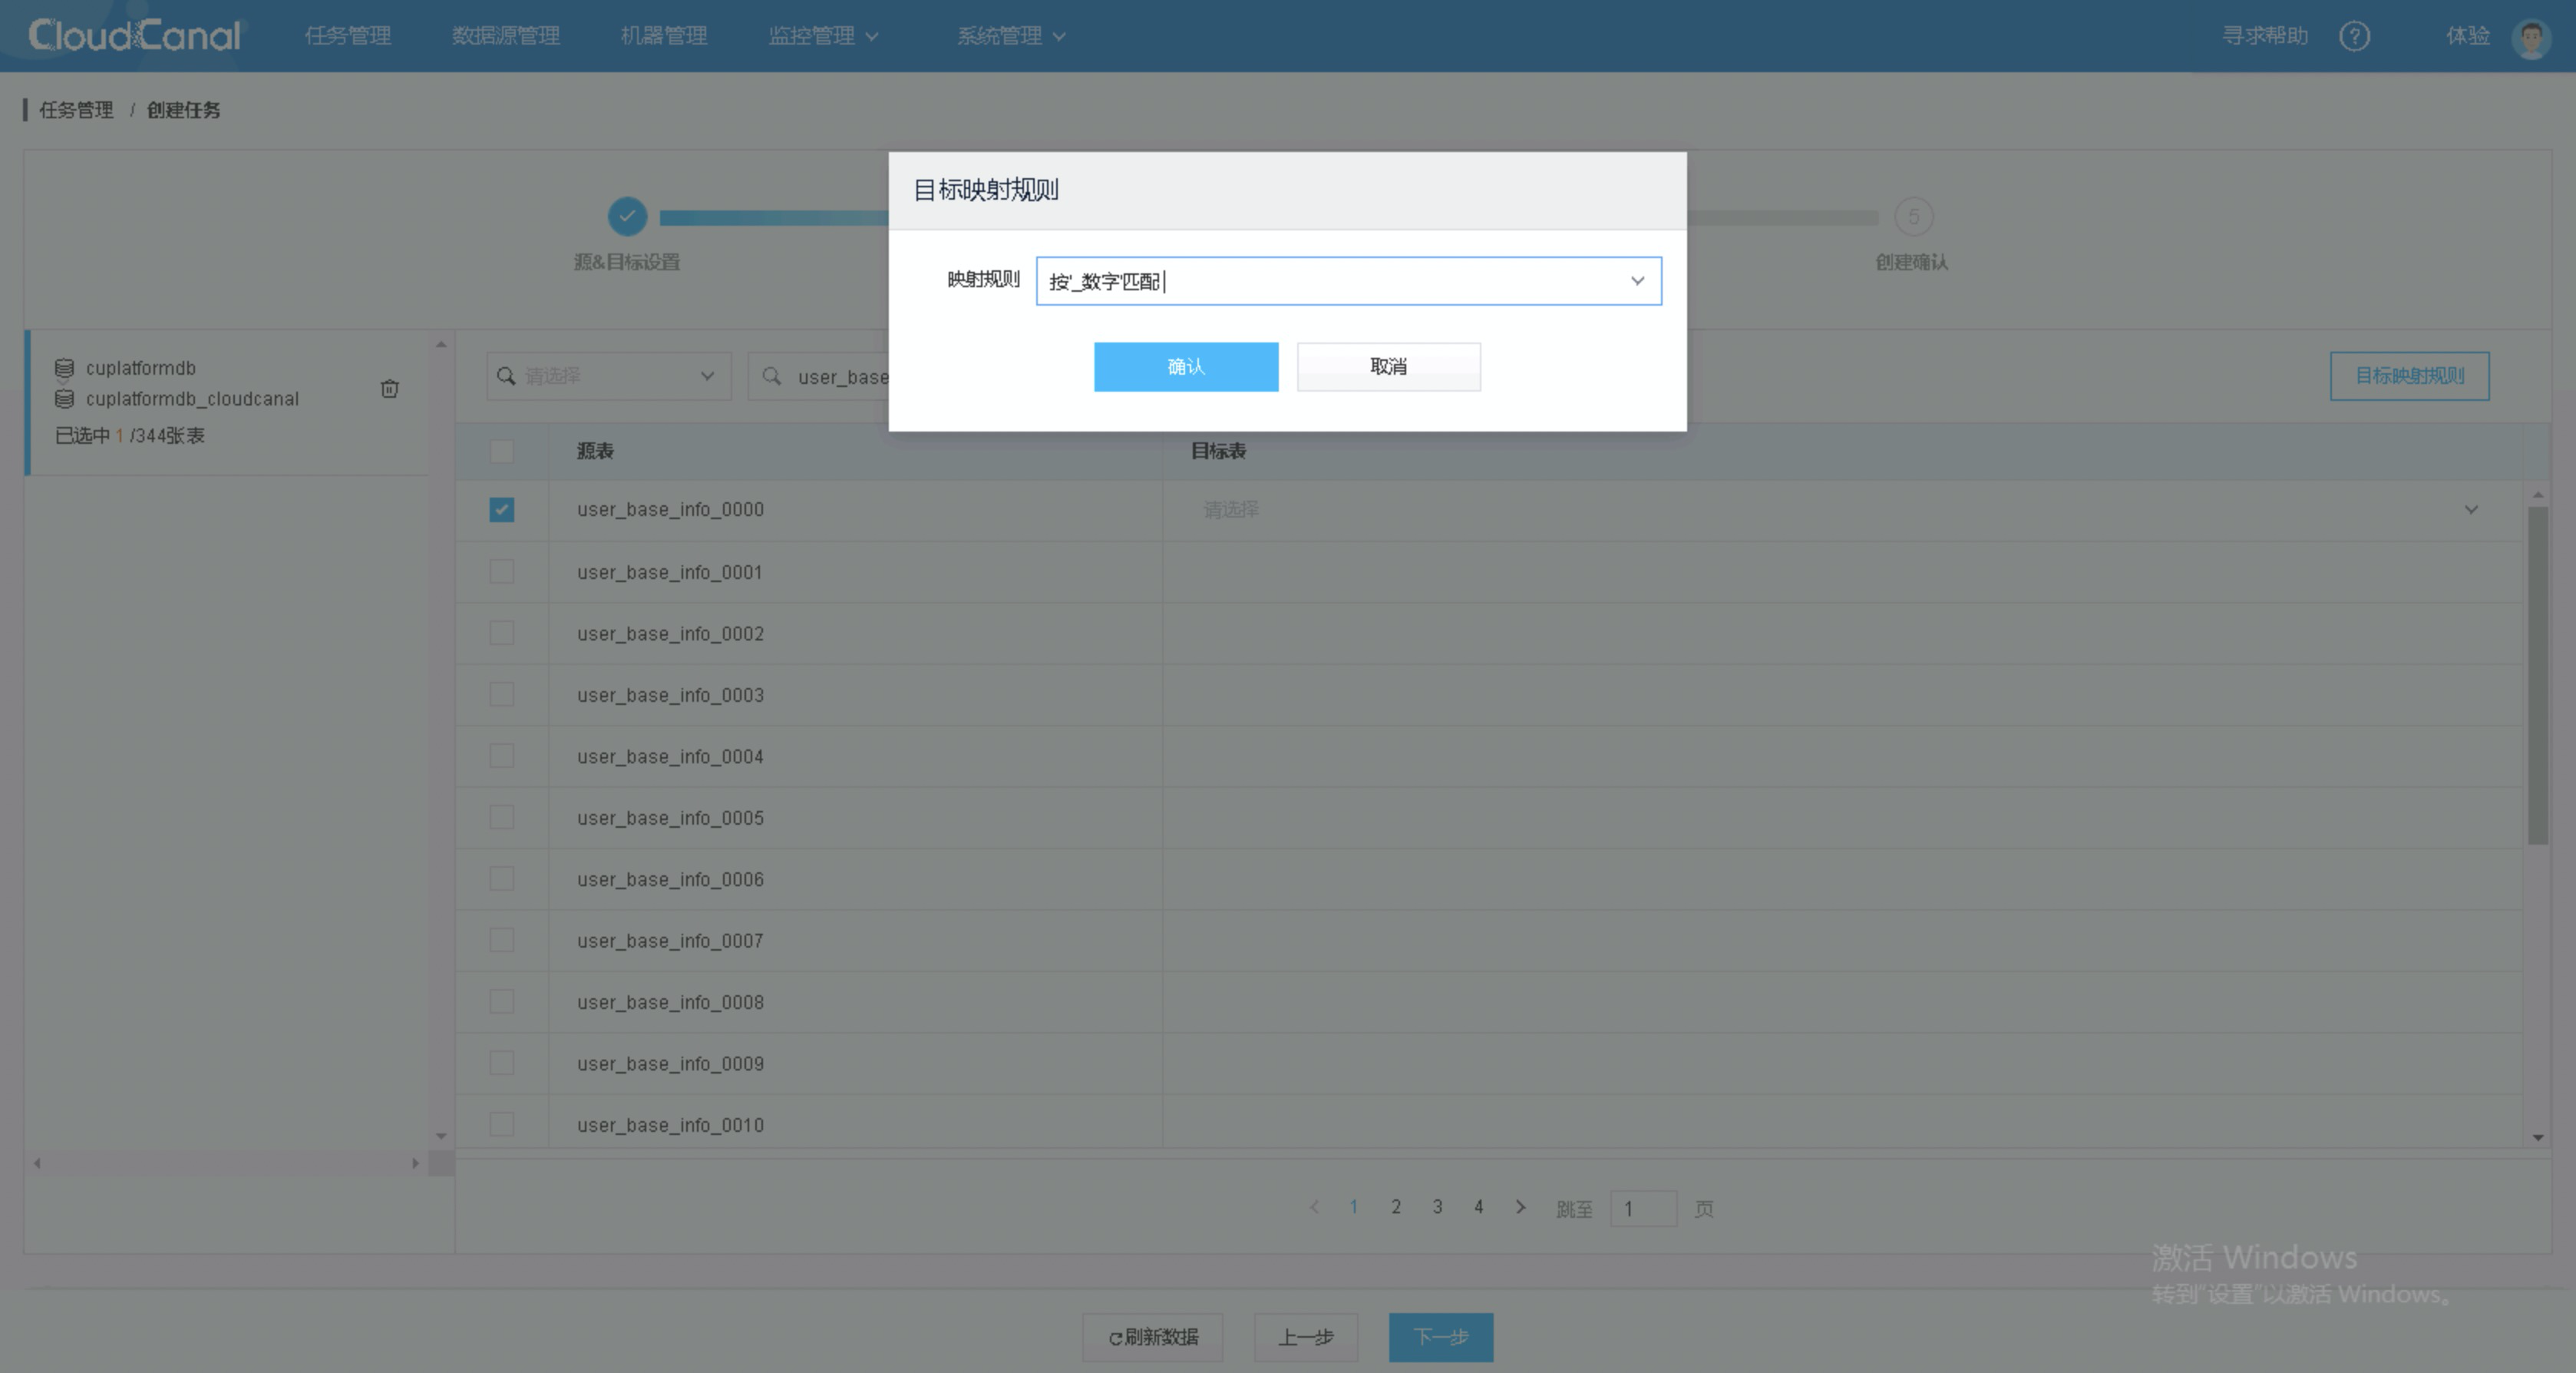Click the help question mark icon
2576x1373 pixels.
2354,36
